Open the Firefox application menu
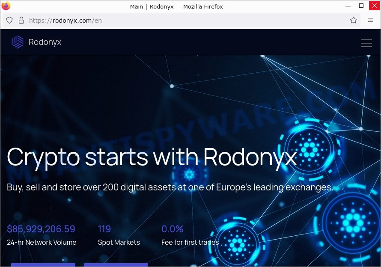 (370, 20)
